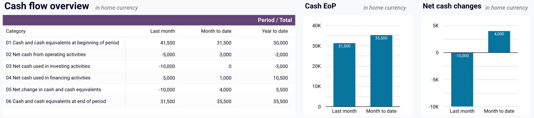
Task: Click the 35,500 bar in Cash EoP chart
Action: coord(381,71)
